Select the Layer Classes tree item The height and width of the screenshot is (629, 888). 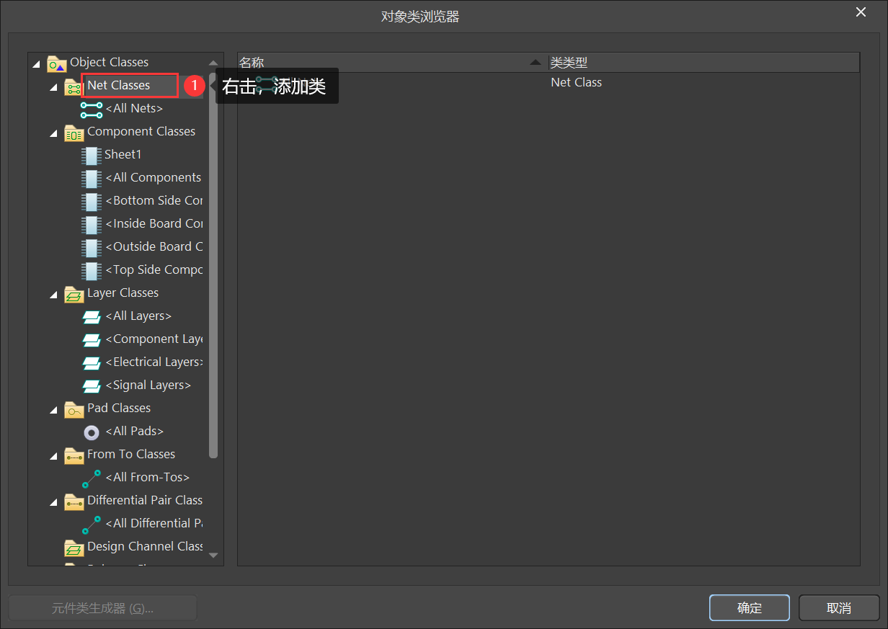click(123, 293)
